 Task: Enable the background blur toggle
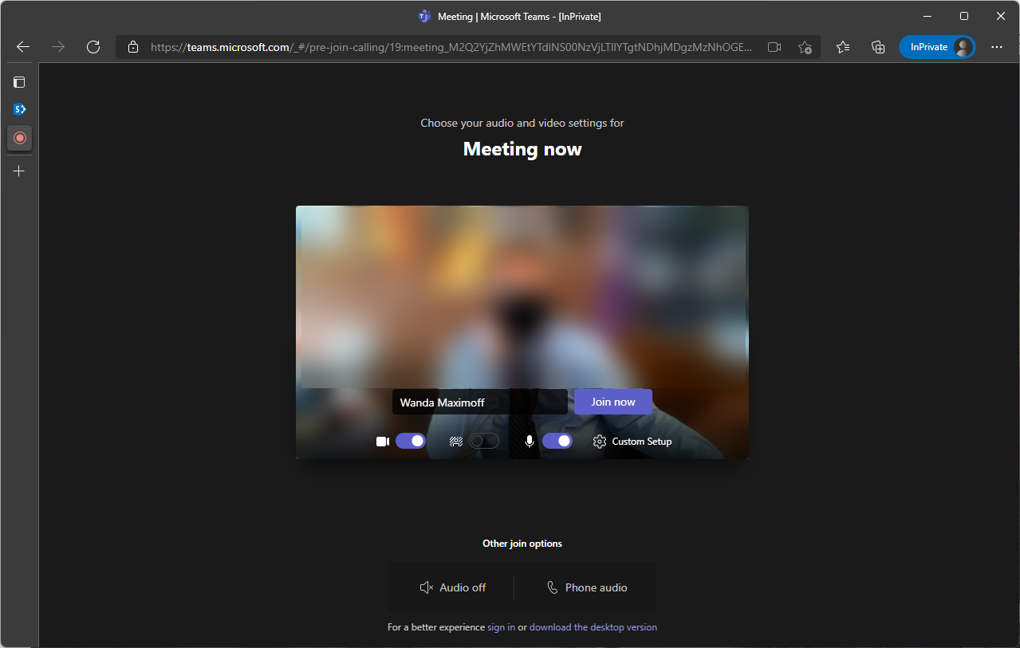coord(484,441)
